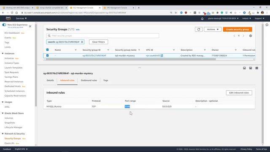The width and height of the screenshot is (270, 152).
Task: Click the browser back arrow
Action: click(x=3, y=13)
